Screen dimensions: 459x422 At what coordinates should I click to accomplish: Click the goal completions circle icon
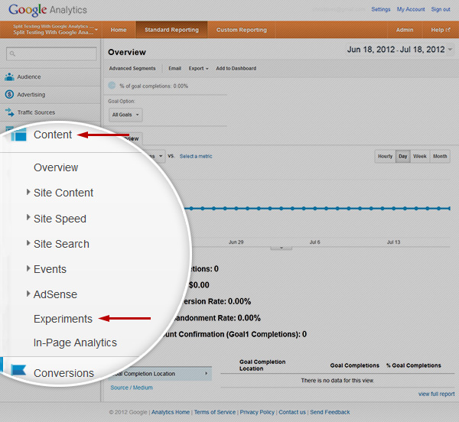click(112, 86)
